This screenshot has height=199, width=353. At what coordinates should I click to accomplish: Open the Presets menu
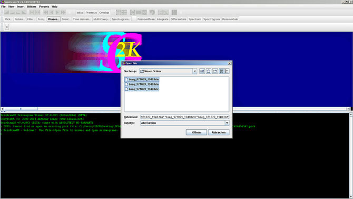tap(44, 6)
